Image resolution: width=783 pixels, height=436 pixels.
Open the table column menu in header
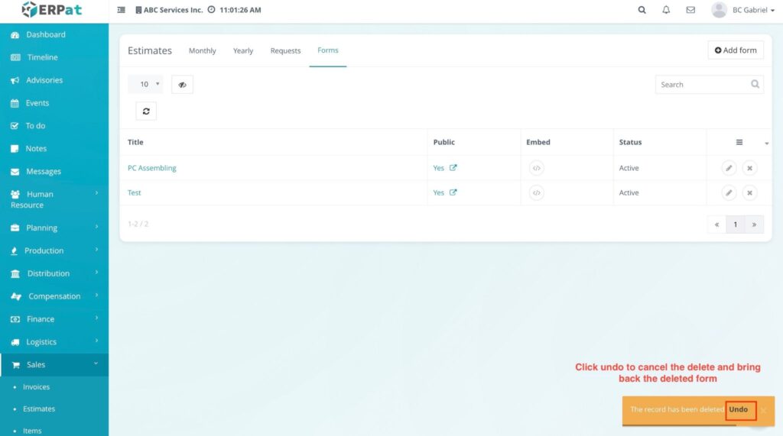click(x=739, y=142)
